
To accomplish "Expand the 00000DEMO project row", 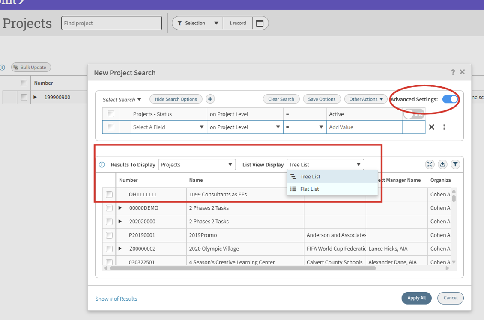I will tap(120, 208).
